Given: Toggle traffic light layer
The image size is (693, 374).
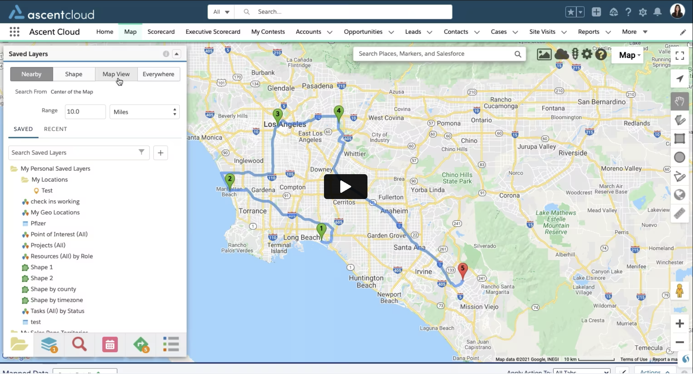Looking at the screenshot, I should 575,54.
